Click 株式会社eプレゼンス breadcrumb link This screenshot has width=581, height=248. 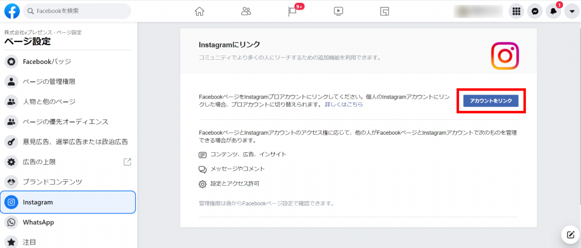(28, 32)
